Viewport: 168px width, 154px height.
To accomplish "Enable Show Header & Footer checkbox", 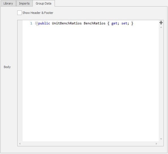I will point(20,13).
